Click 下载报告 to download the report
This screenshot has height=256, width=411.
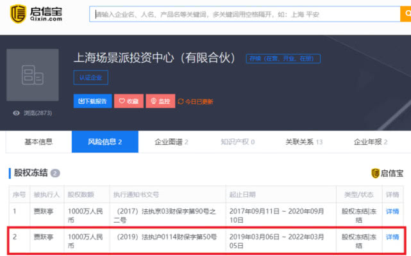92,101
